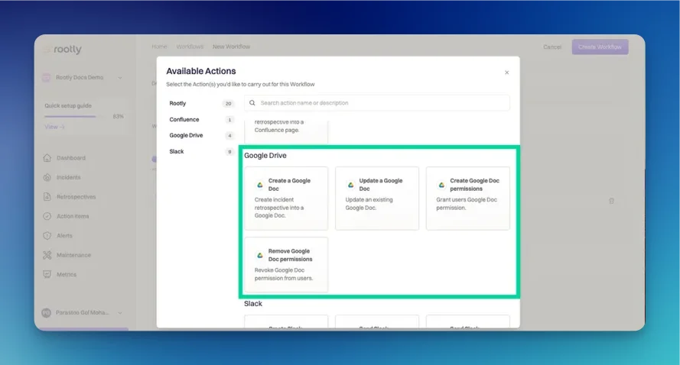Click the Create Workflow button

tap(600, 47)
